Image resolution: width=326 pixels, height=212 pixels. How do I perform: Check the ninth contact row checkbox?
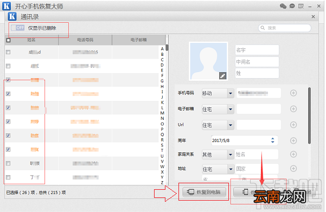coord(8,163)
